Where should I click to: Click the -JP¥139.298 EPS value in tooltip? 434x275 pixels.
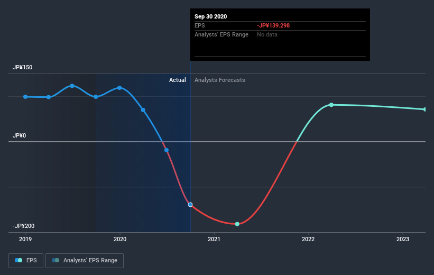click(x=273, y=25)
